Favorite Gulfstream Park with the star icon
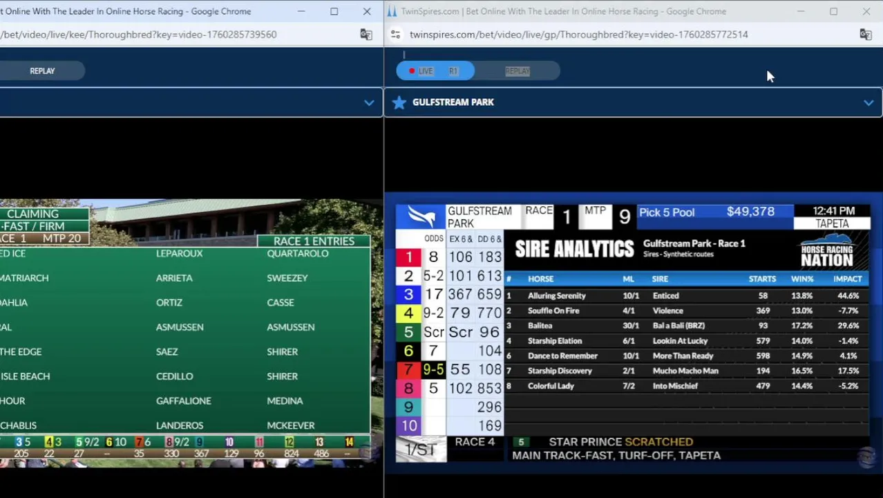This screenshot has width=883, height=498. [399, 102]
